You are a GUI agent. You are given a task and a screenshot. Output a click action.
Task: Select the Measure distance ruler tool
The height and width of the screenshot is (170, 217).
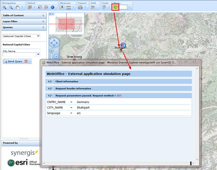(69, 8)
